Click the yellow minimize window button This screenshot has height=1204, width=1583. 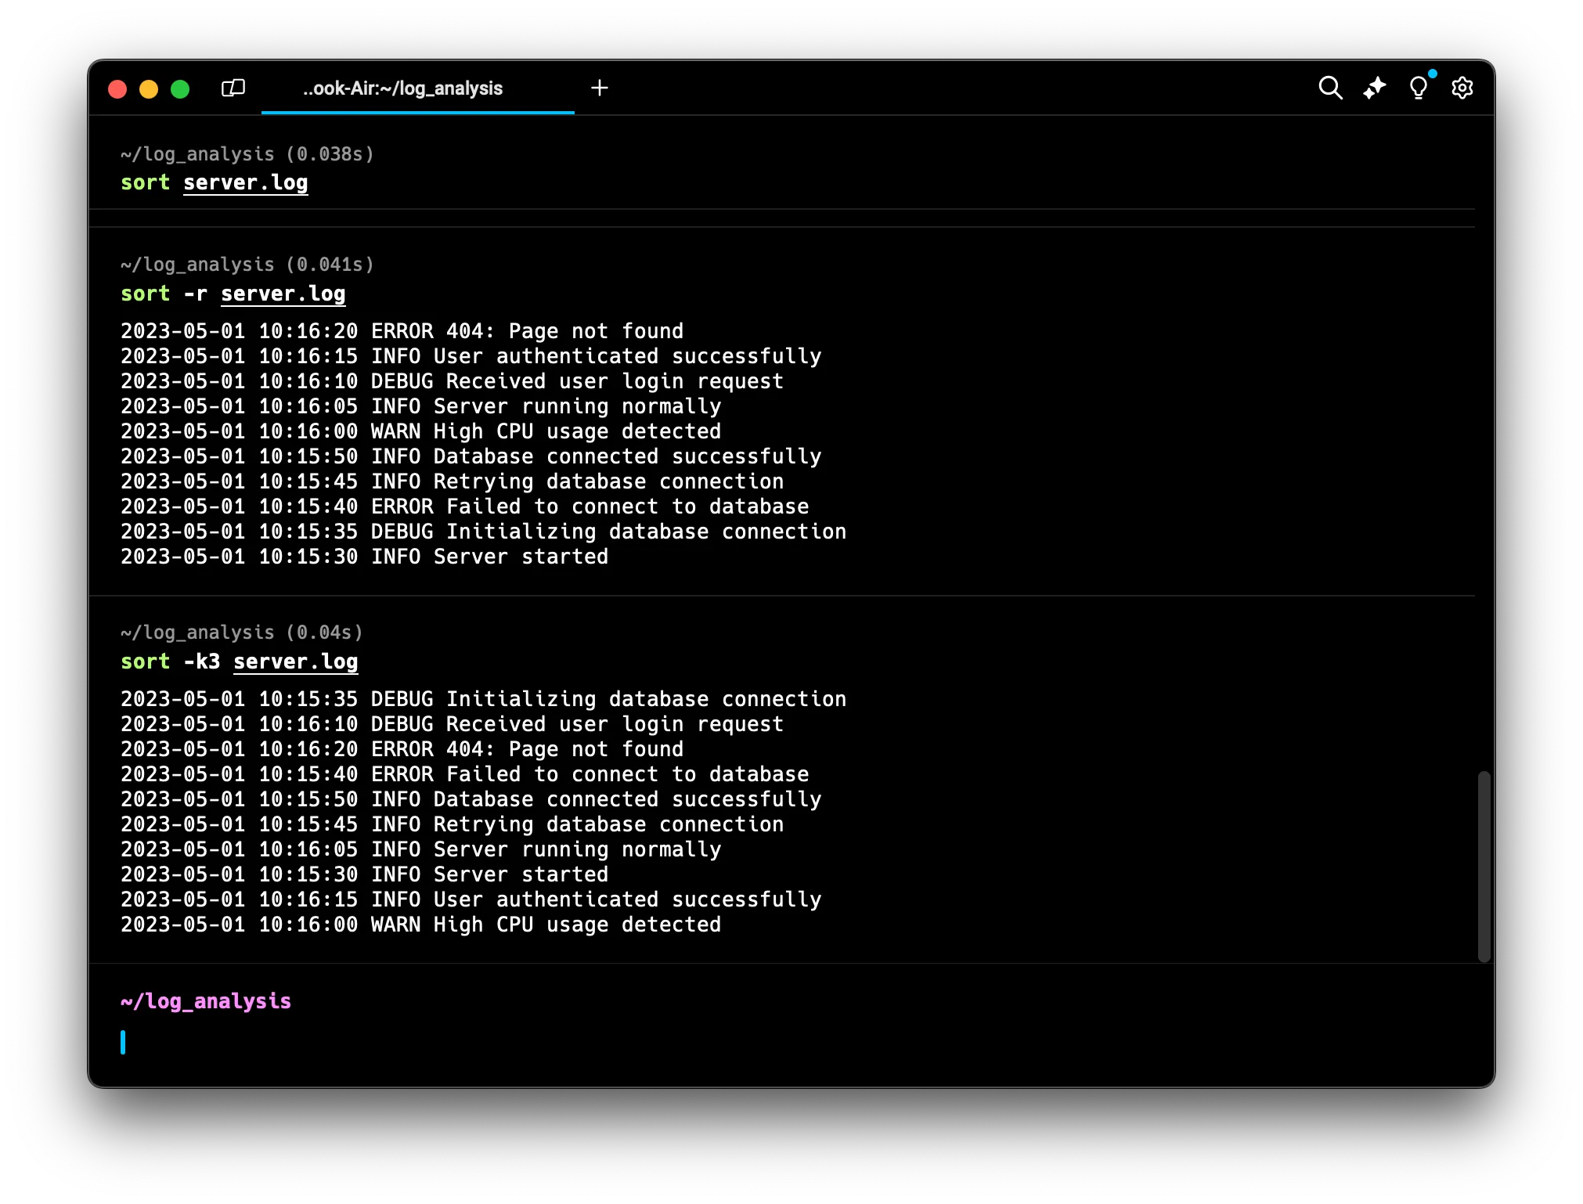pos(149,89)
